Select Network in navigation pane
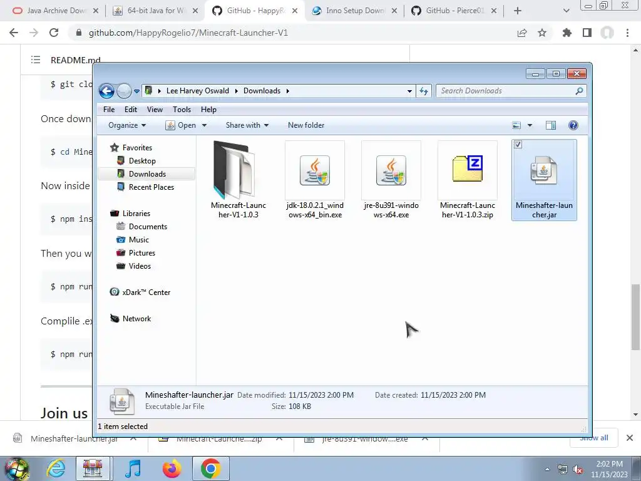 [136, 319]
